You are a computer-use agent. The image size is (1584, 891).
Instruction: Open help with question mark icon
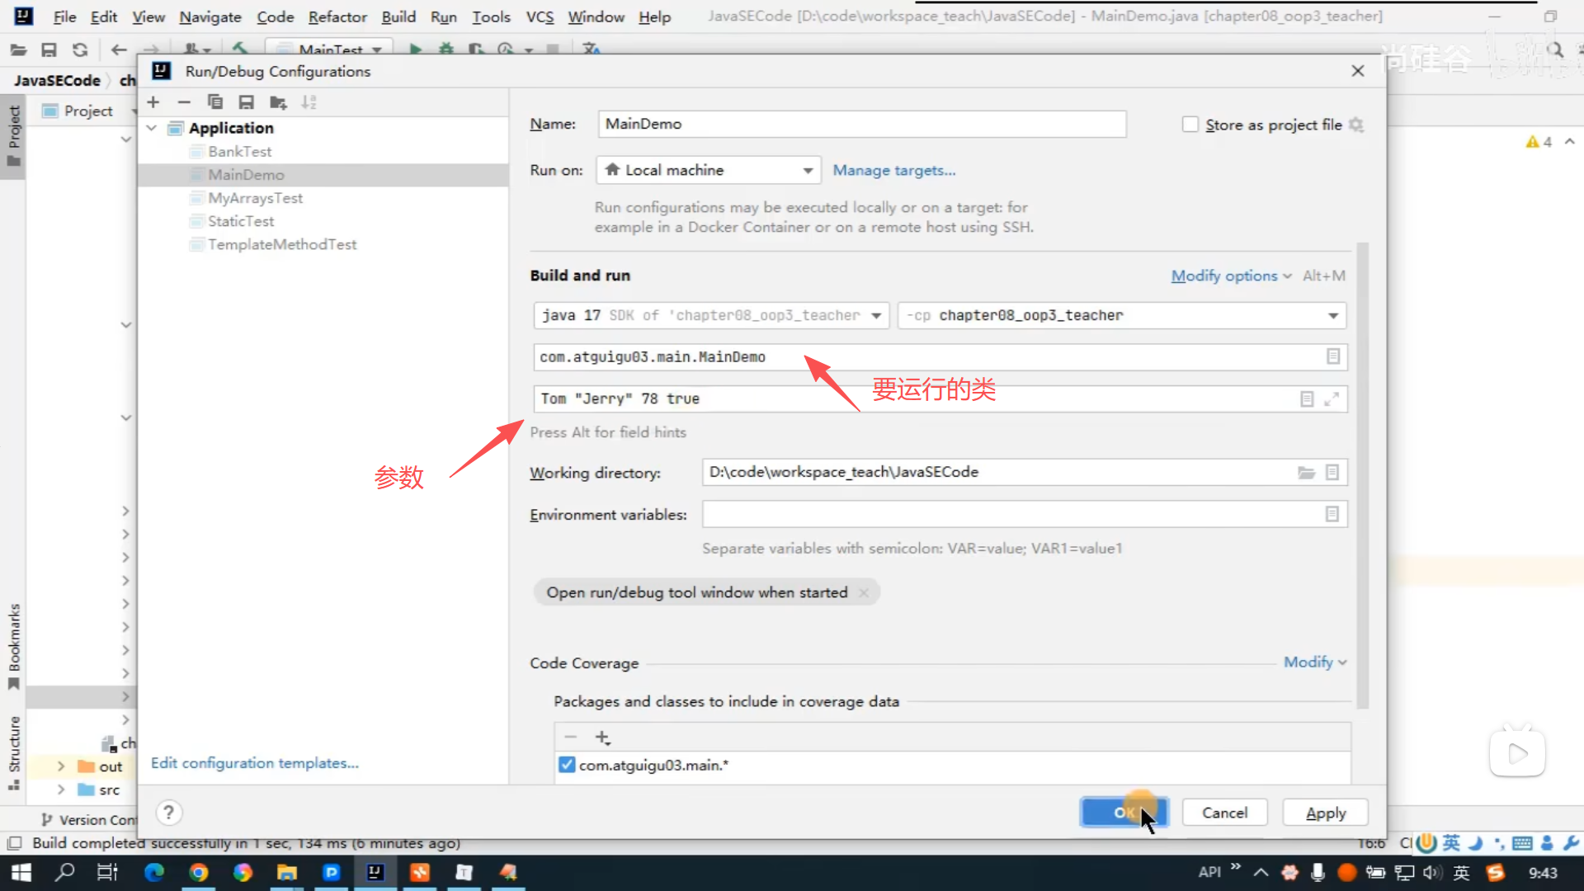168,813
